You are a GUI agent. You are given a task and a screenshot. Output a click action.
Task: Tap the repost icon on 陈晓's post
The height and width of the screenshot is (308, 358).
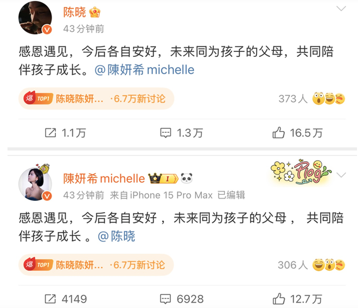click(50, 133)
